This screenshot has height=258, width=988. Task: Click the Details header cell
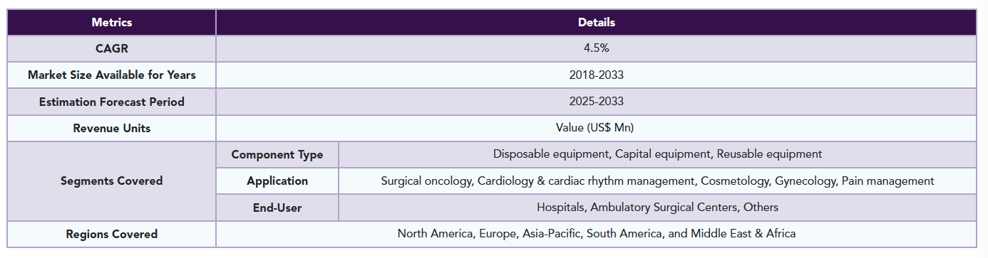[597, 22]
